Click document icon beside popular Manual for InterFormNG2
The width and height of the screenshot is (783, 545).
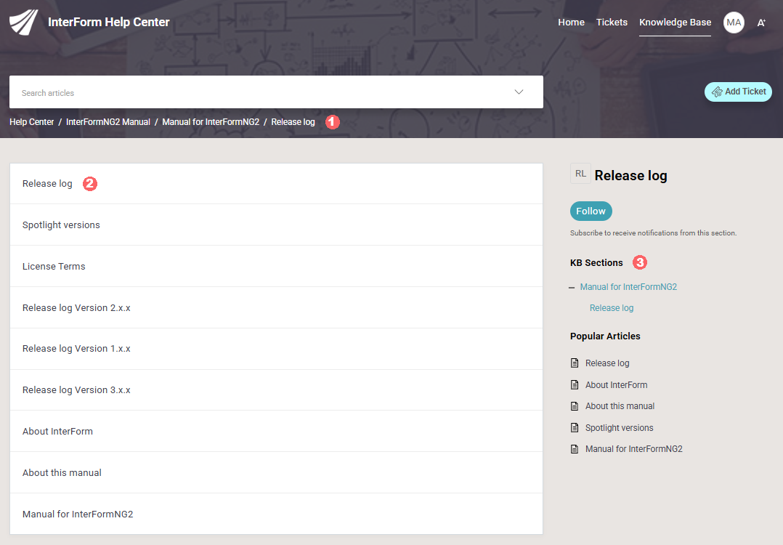click(x=575, y=449)
